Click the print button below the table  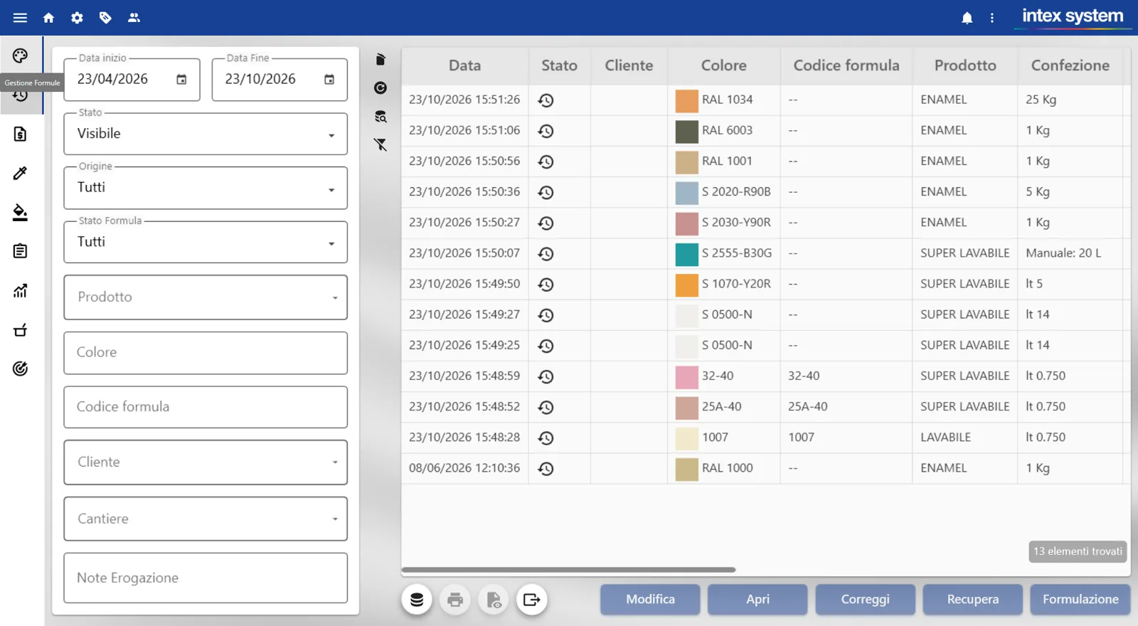(x=455, y=600)
